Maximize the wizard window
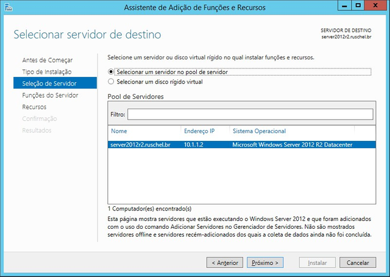Image resolution: width=390 pixels, height=277 pixels. point(358,5)
